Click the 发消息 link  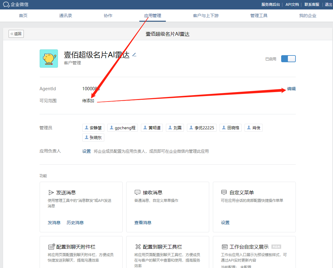click(54, 223)
